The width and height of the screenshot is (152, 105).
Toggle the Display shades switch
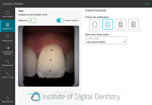tap(60, 21)
